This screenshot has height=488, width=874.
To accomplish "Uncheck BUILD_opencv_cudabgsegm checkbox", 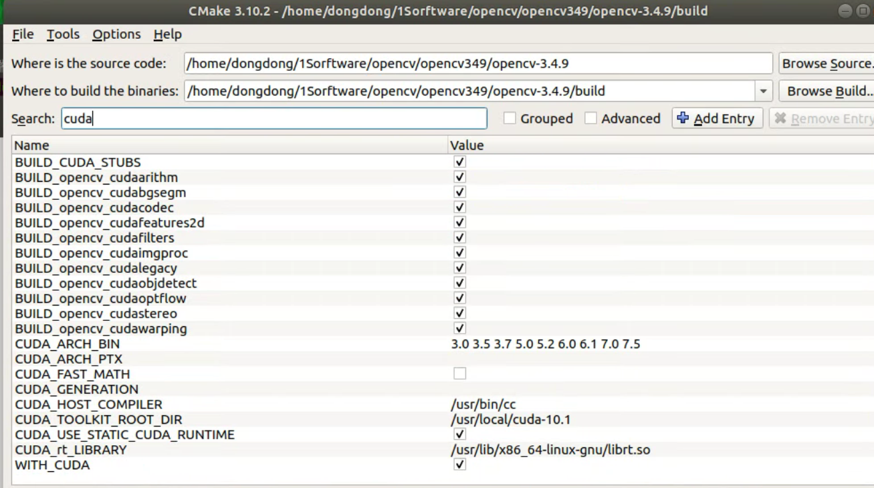I will (x=459, y=192).
